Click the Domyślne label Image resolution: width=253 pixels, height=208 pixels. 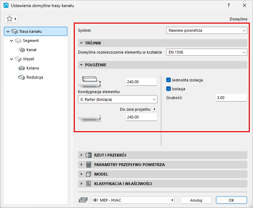coord(238,19)
